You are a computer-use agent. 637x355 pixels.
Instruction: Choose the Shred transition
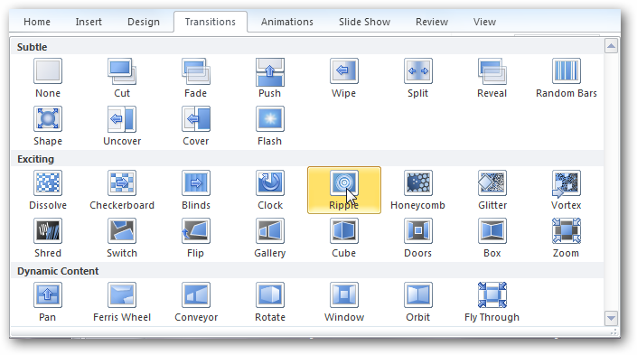(x=48, y=238)
